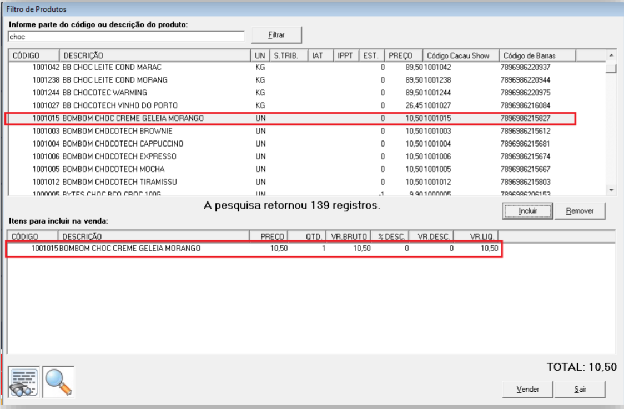The height and width of the screenshot is (409, 624).
Task: Click the EST. column header
Action: click(x=371, y=55)
